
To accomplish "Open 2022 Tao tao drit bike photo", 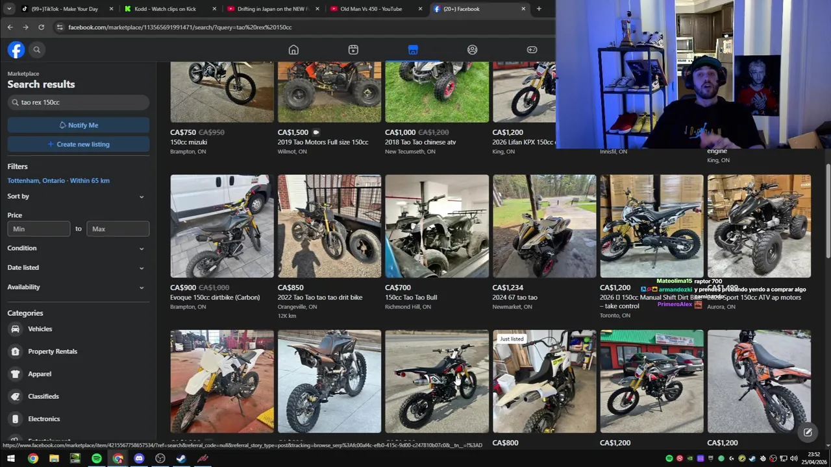I will [x=329, y=226].
